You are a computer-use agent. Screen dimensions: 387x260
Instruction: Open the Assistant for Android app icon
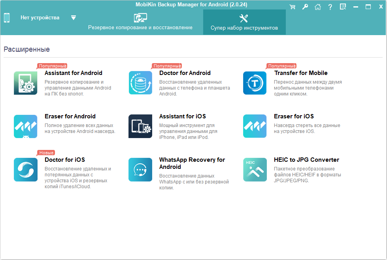click(26, 83)
